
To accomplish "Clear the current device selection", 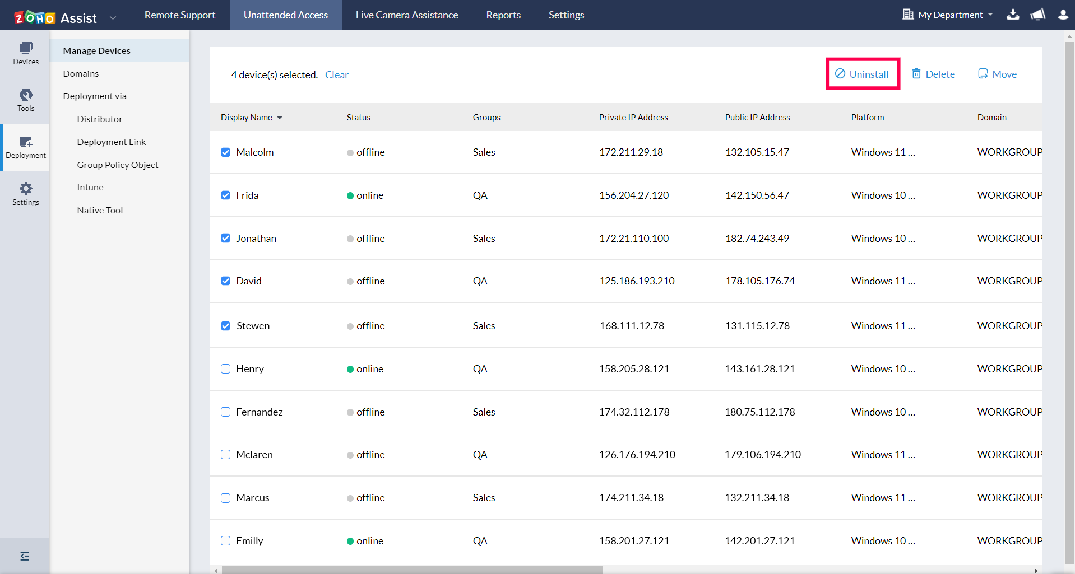I will [x=336, y=74].
